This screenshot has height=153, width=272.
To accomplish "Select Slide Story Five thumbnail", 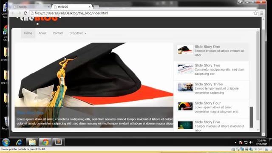I will point(185,125).
